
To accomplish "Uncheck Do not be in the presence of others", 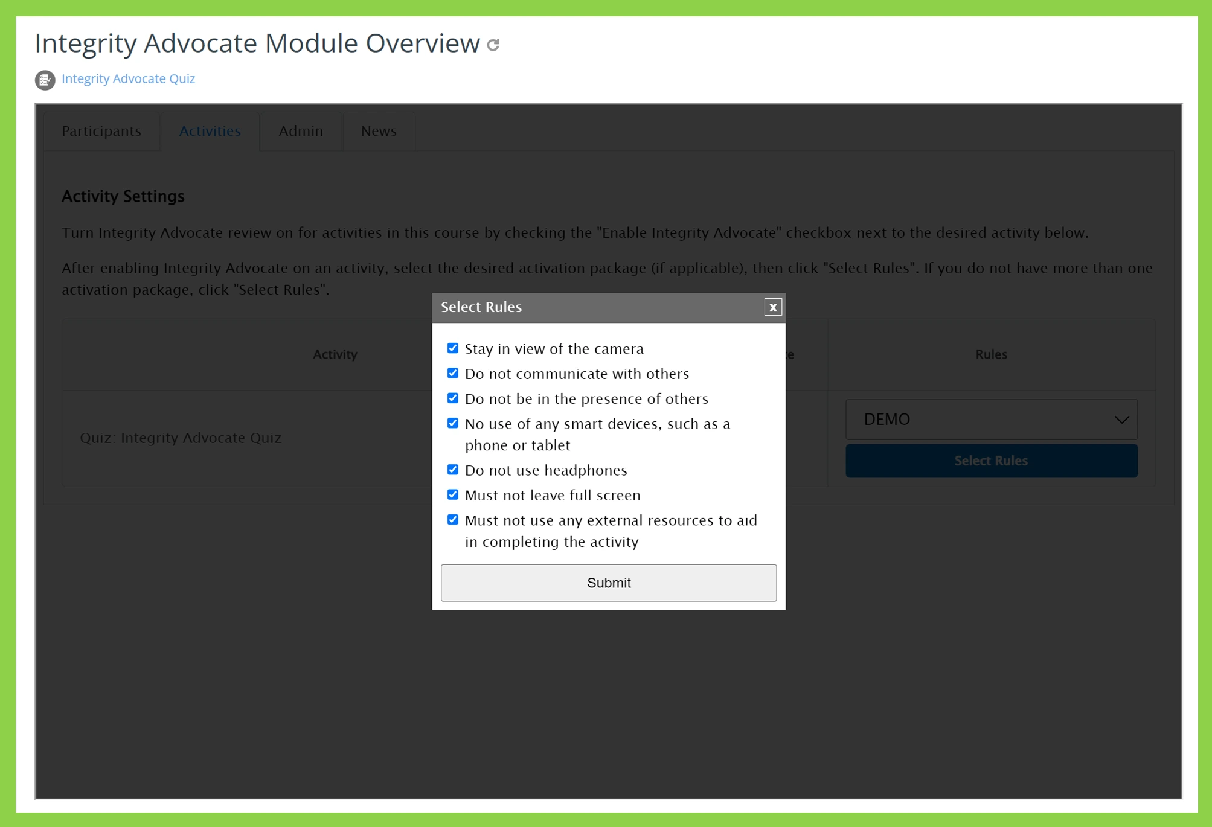I will 453,398.
